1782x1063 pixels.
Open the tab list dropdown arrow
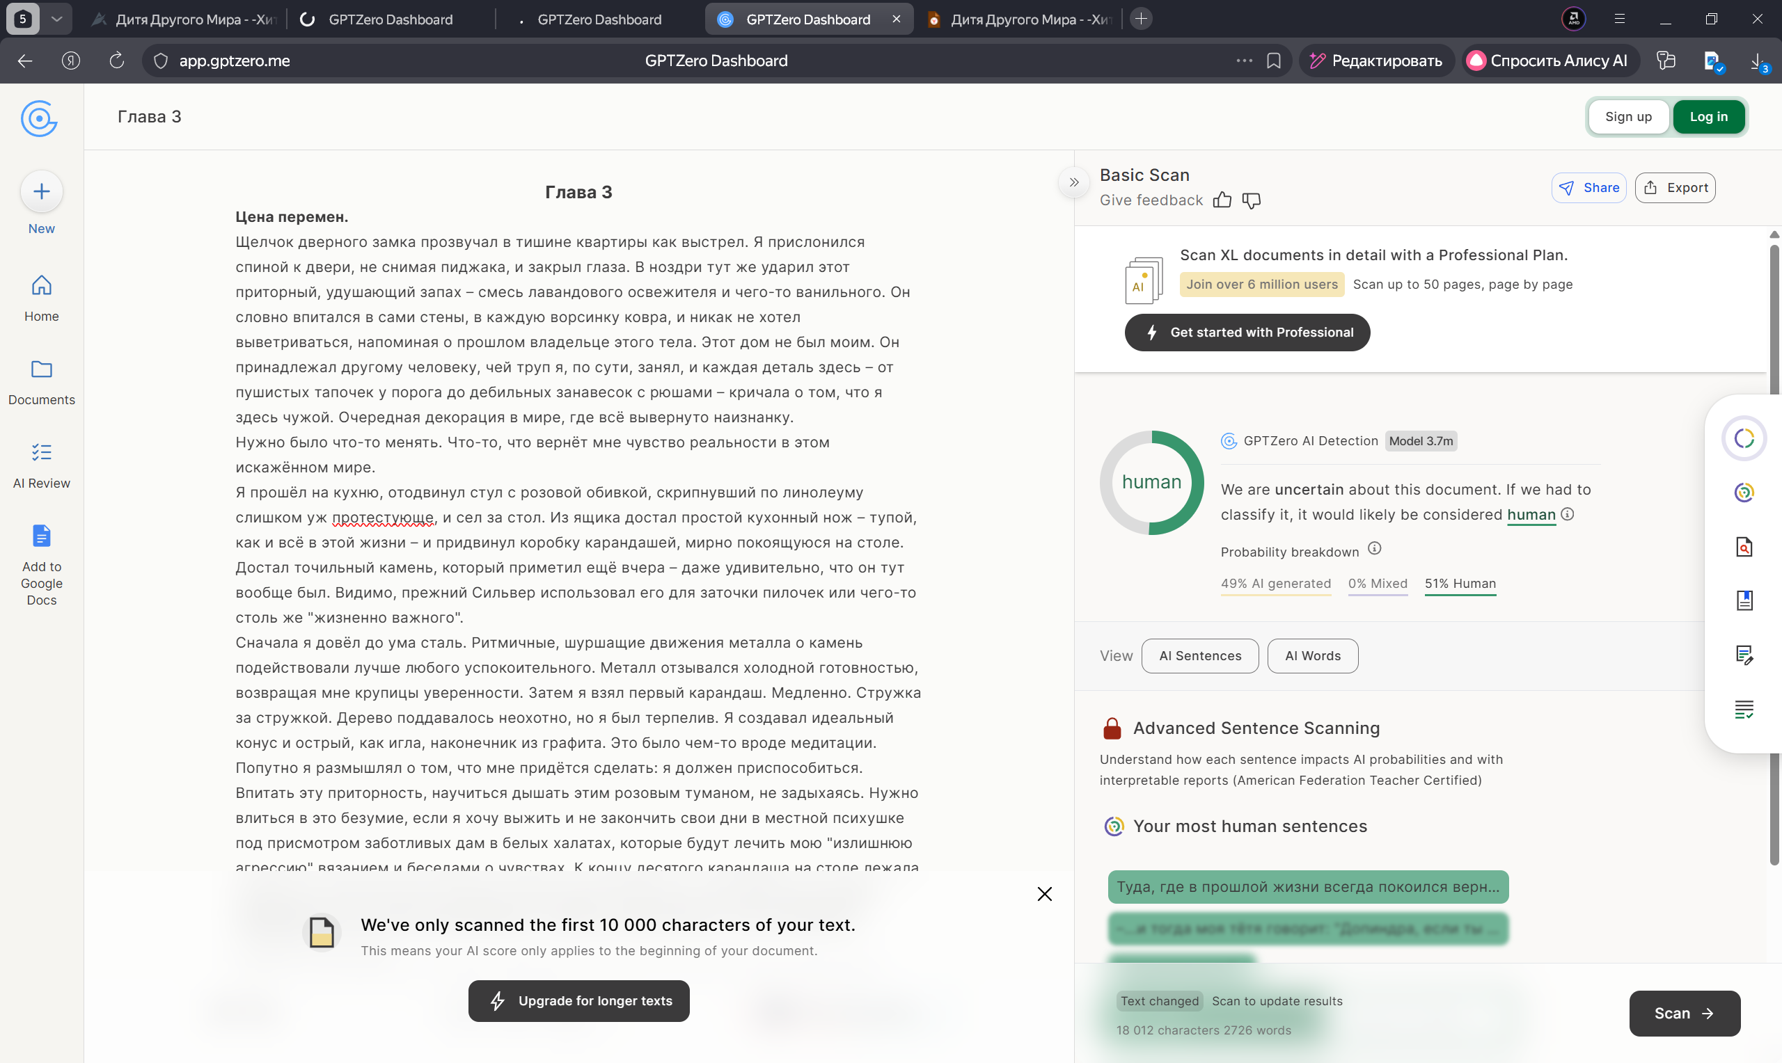tap(56, 19)
